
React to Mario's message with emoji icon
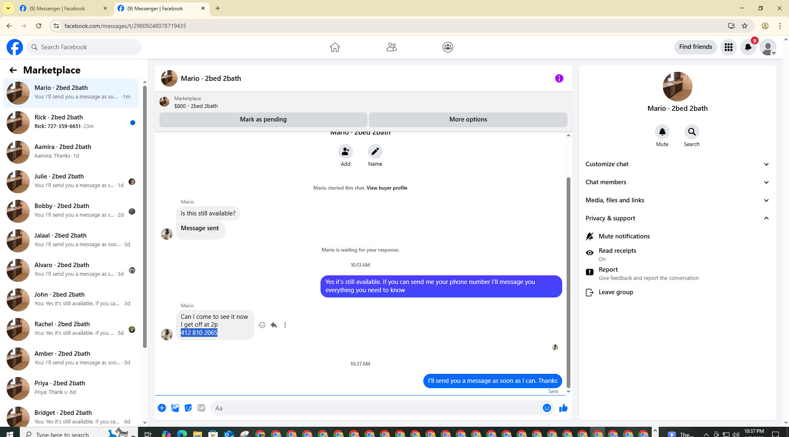[x=262, y=325]
